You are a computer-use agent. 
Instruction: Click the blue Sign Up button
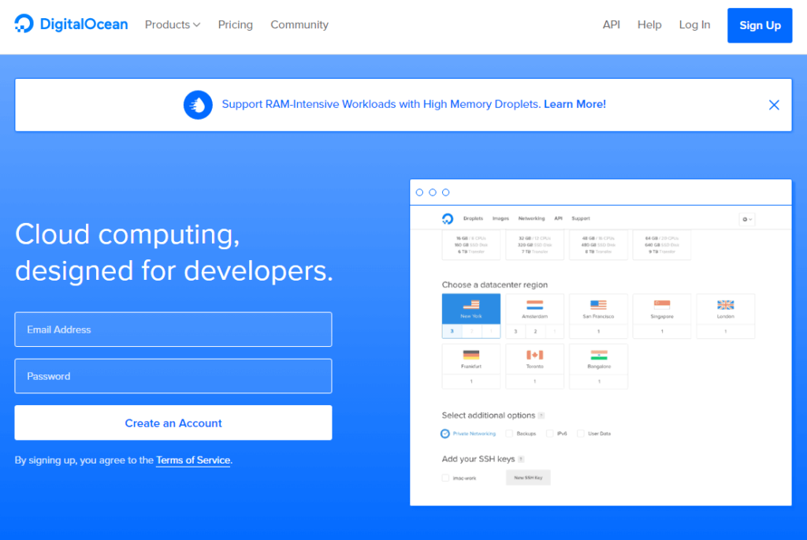point(760,25)
